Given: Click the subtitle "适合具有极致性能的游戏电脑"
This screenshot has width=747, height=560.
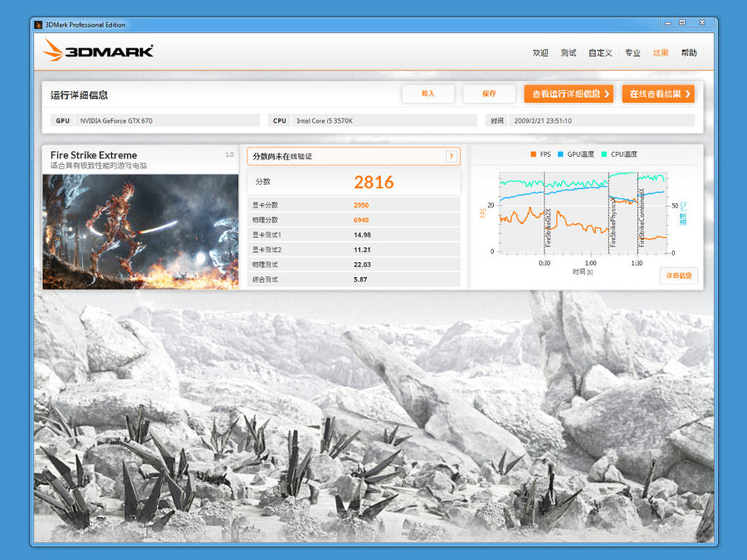Looking at the screenshot, I should coord(99,166).
